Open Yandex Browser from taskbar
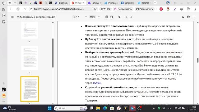199x112 pixels. tap(119, 108)
